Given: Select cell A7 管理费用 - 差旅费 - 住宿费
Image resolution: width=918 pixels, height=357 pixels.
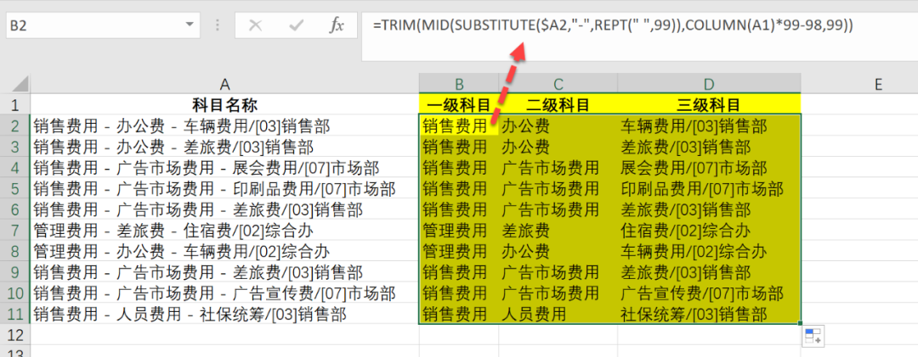Looking at the screenshot, I should (x=224, y=231).
